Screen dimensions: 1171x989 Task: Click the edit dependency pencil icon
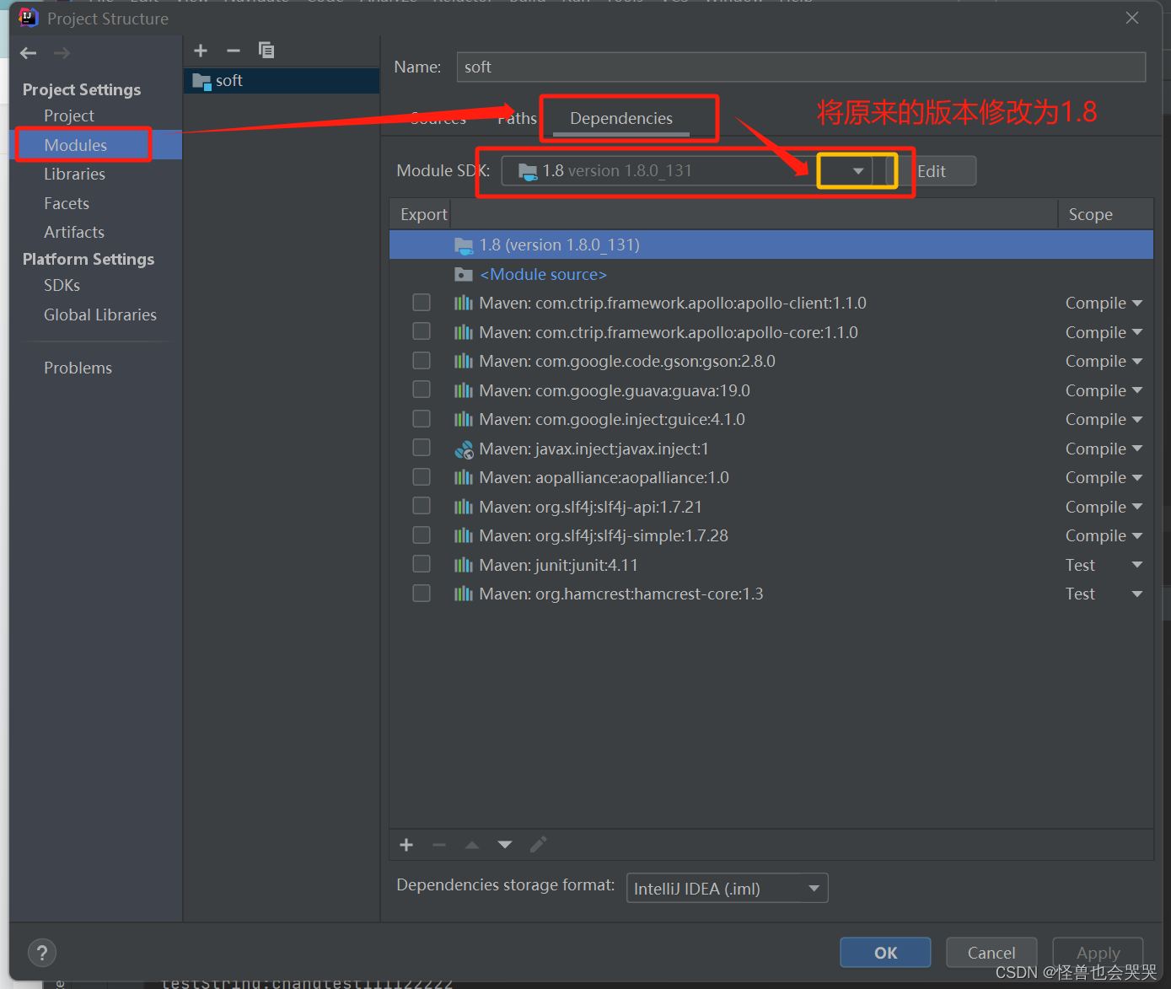[538, 844]
